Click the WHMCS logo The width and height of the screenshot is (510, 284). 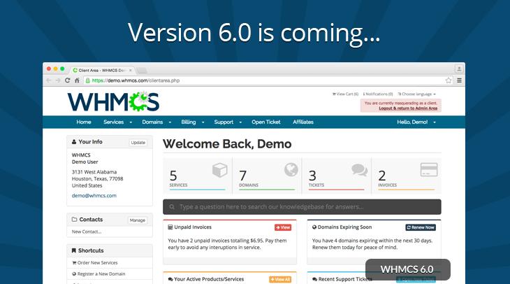[113, 102]
